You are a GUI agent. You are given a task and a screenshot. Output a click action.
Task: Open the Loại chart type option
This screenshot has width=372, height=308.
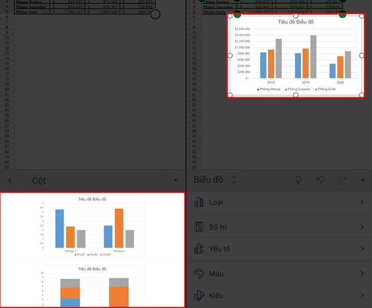tap(279, 202)
